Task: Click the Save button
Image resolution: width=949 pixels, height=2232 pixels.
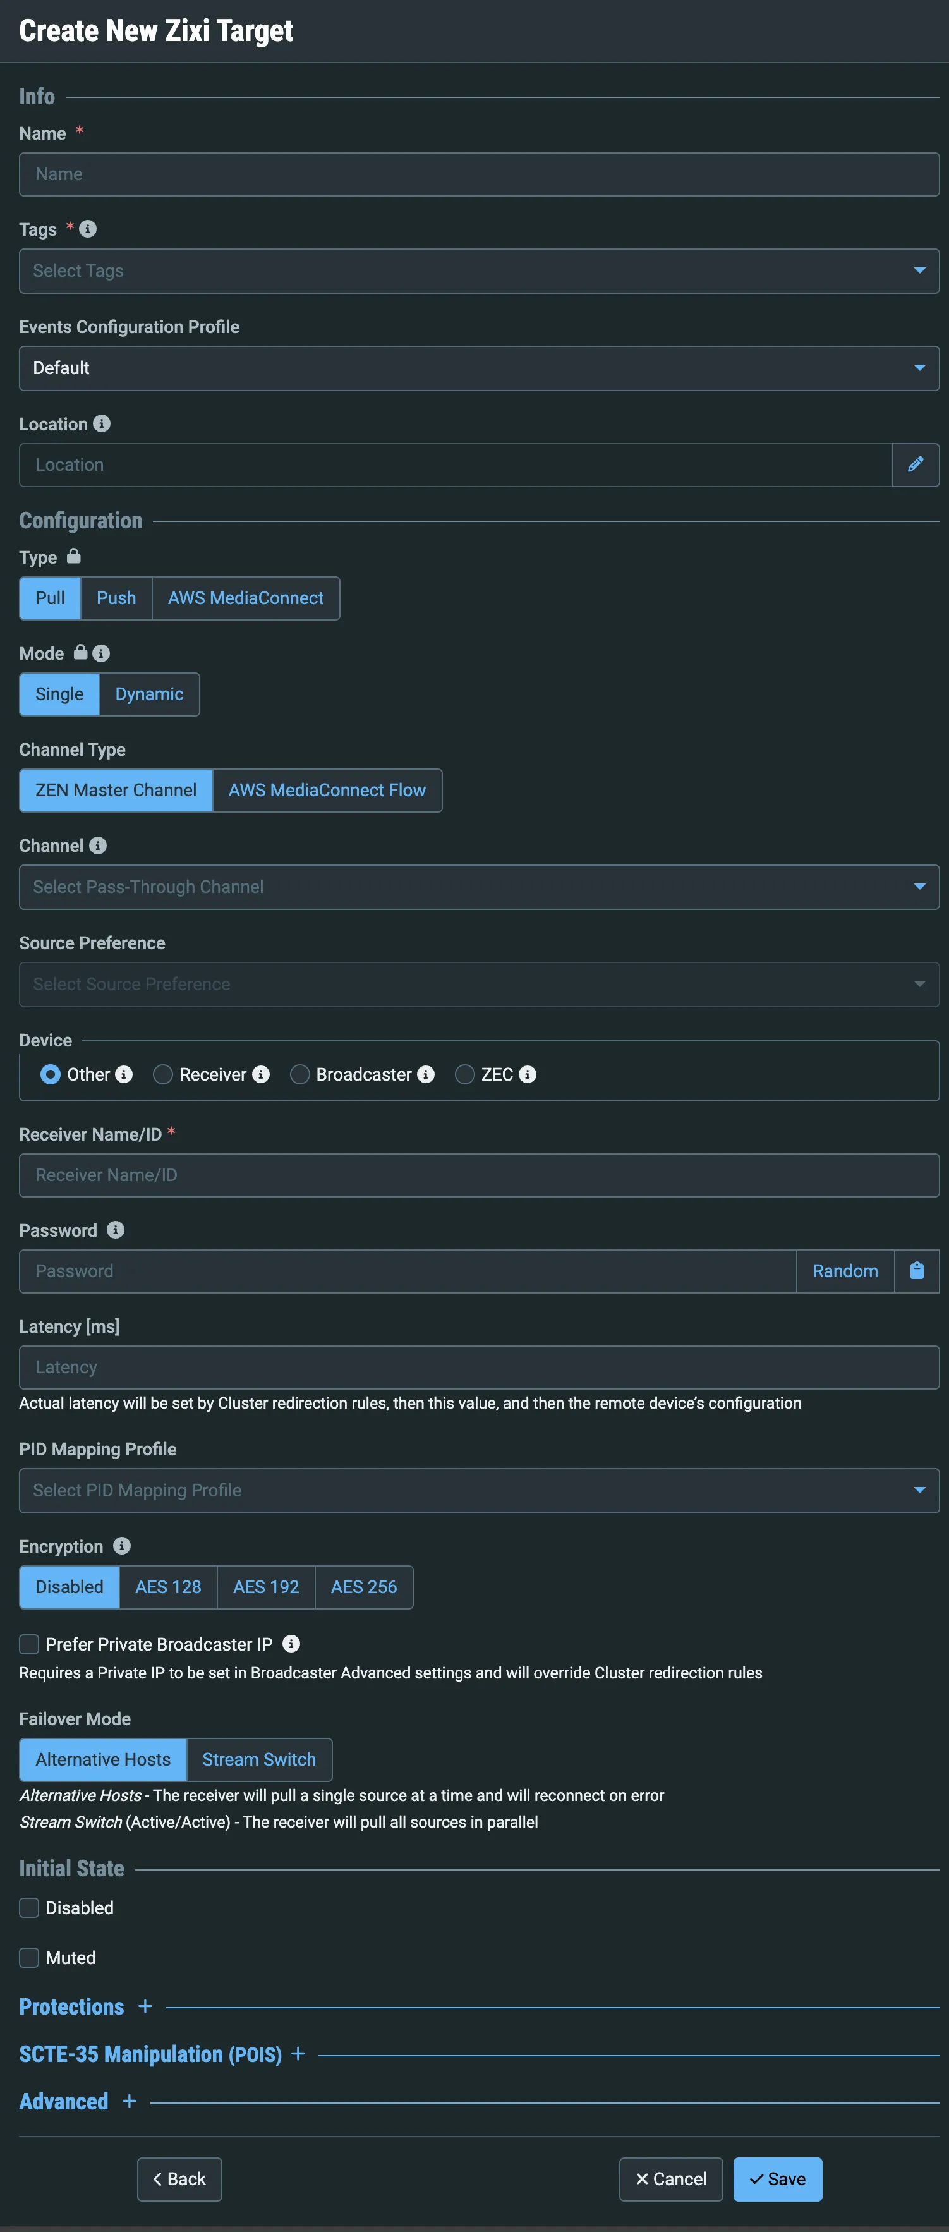Action: pyautogui.click(x=777, y=2179)
